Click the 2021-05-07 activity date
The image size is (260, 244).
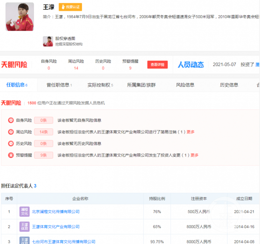(x=224, y=64)
